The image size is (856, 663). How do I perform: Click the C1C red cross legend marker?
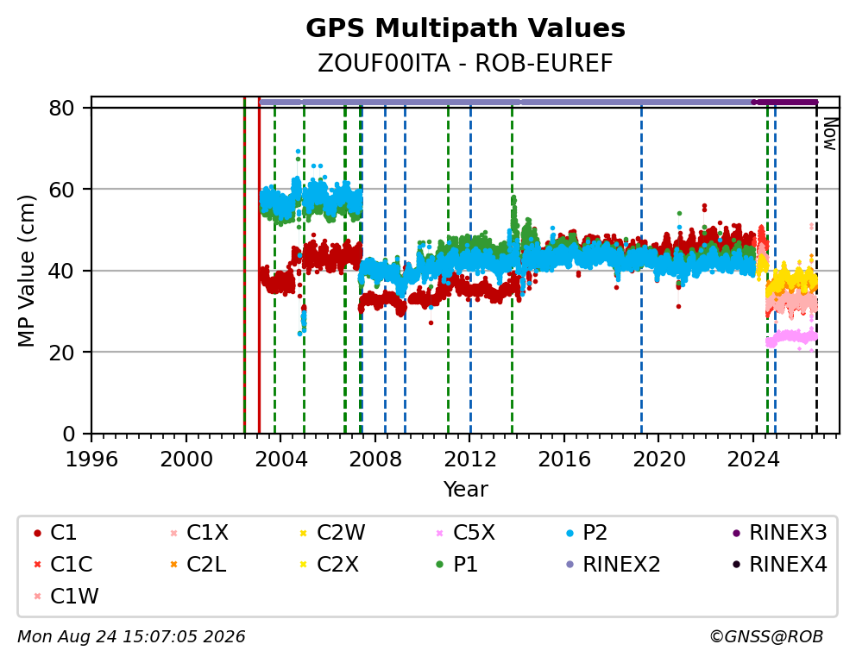coord(37,565)
